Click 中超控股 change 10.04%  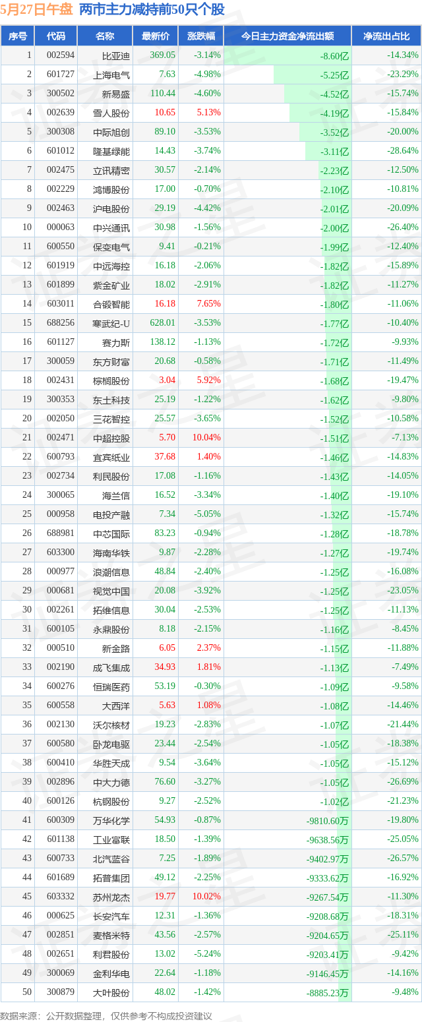point(207,438)
